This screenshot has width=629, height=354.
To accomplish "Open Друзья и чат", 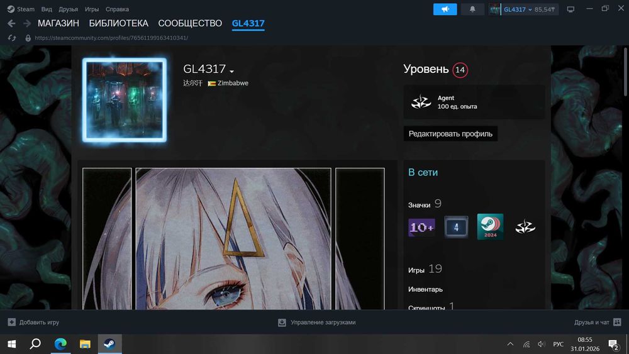I will tap(591, 322).
